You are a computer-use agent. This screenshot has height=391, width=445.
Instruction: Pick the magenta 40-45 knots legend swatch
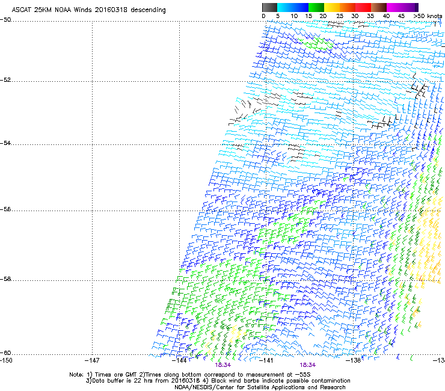[x=394, y=7]
